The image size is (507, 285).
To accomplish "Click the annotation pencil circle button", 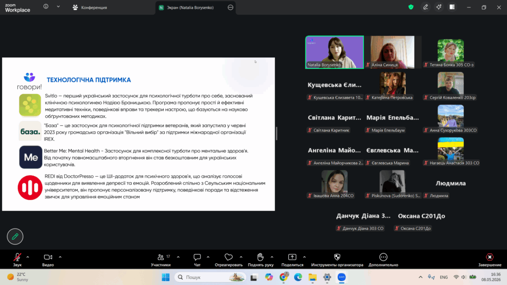I will (15, 237).
